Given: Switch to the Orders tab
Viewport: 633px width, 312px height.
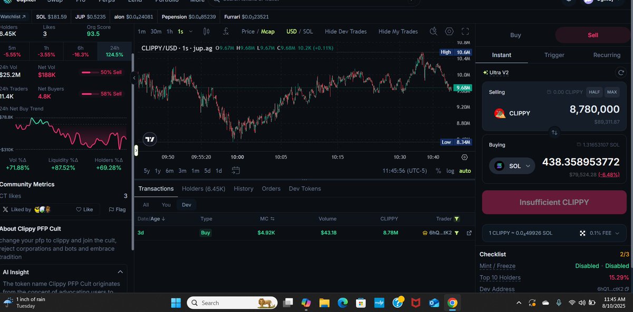Looking at the screenshot, I should [x=271, y=188].
